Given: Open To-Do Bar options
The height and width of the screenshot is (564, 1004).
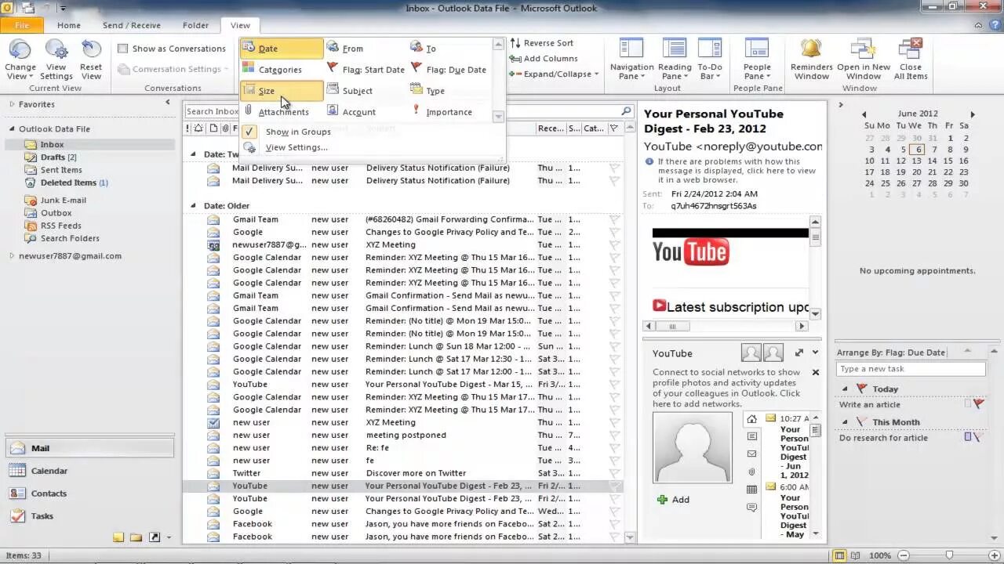Looking at the screenshot, I should pos(710,60).
